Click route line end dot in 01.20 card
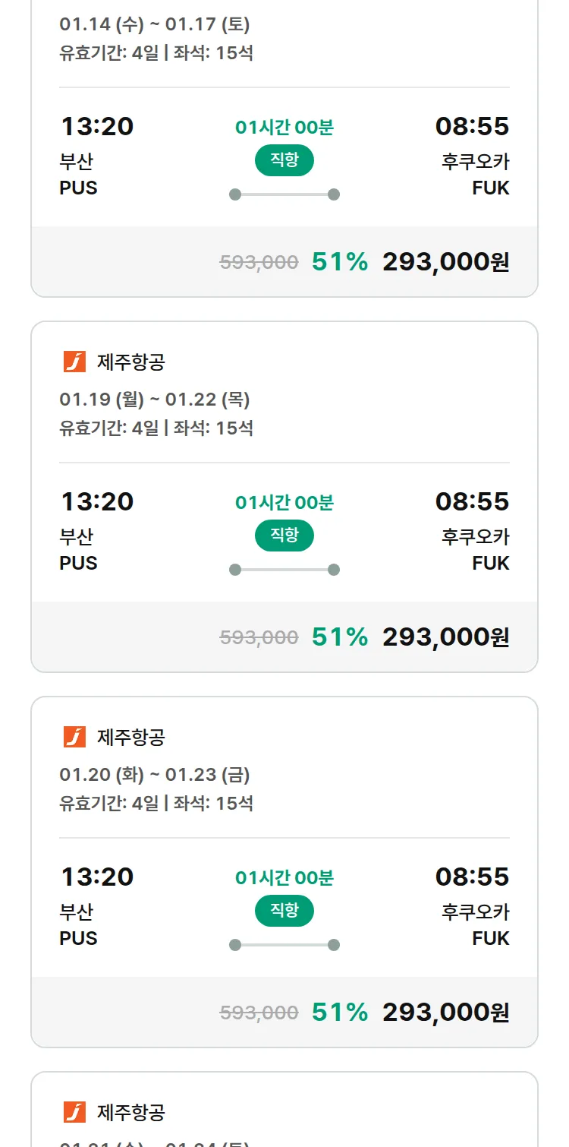Viewport: 569px width, 1147px height. tap(333, 945)
